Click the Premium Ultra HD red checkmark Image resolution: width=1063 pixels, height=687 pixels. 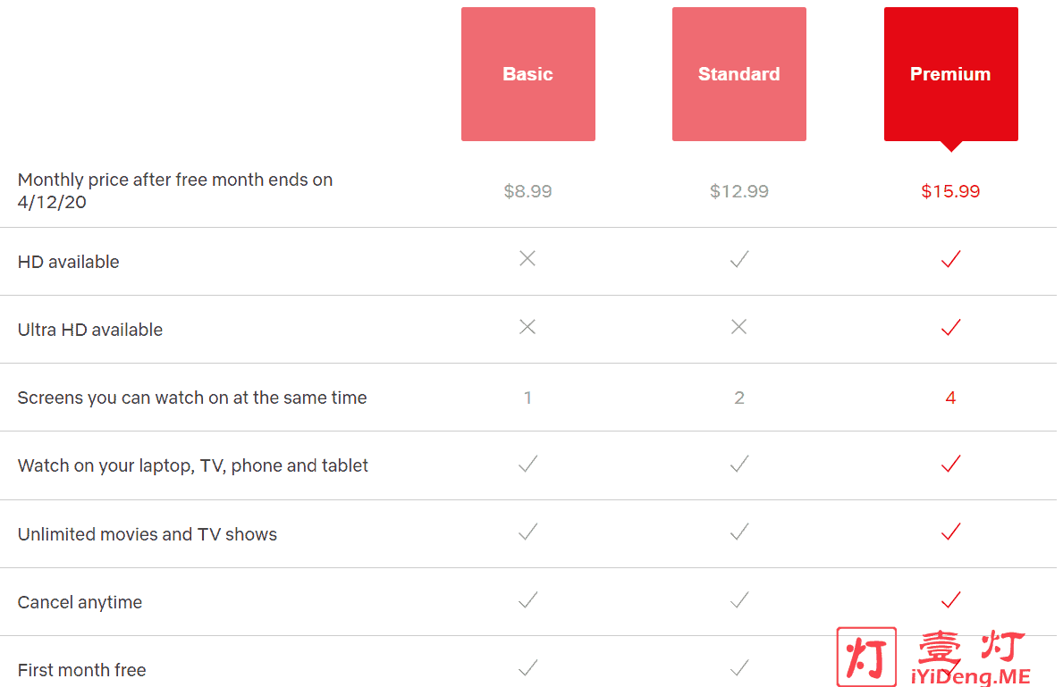(x=951, y=327)
